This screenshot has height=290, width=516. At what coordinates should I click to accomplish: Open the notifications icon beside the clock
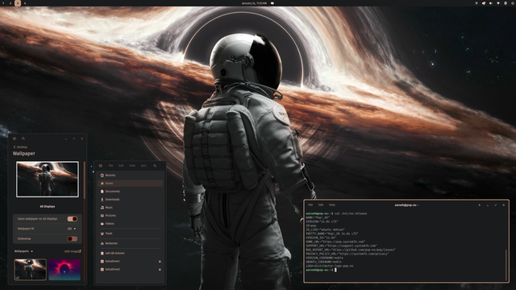pyautogui.click(x=273, y=3)
